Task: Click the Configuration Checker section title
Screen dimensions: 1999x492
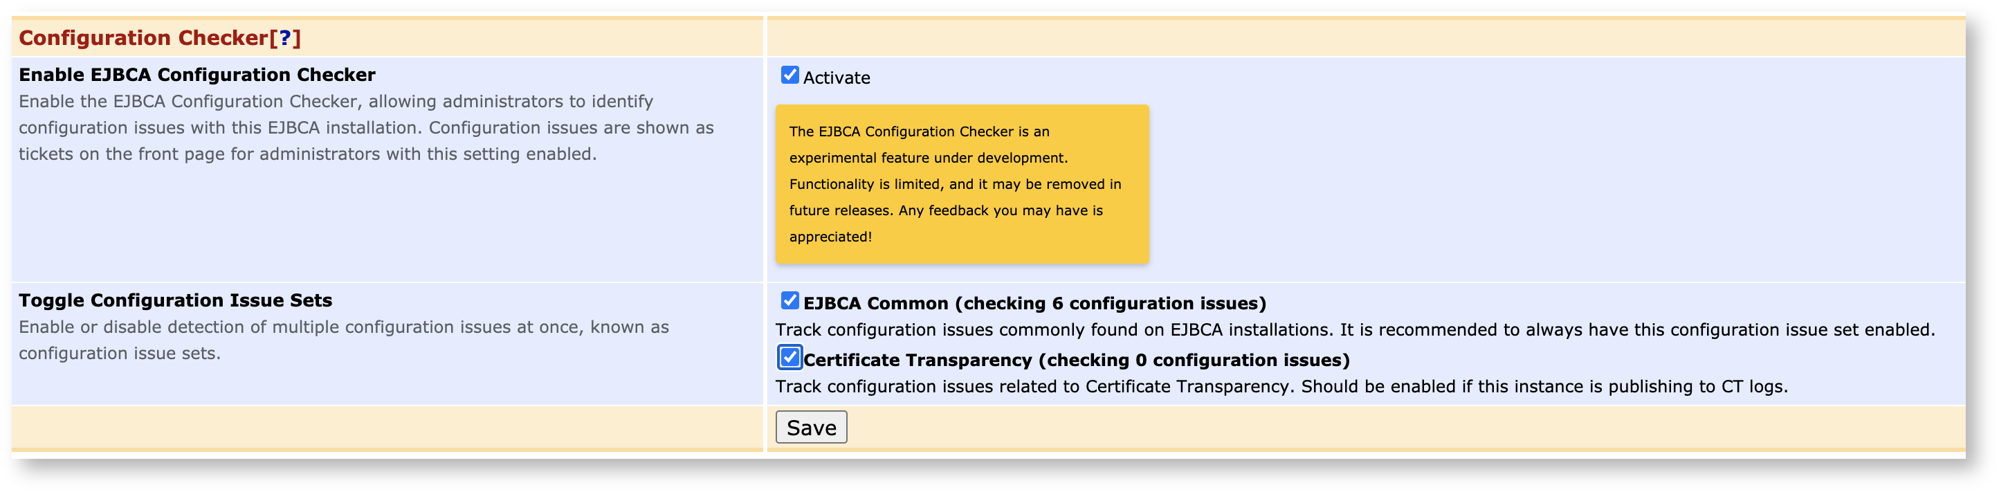Action: click(143, 38)
